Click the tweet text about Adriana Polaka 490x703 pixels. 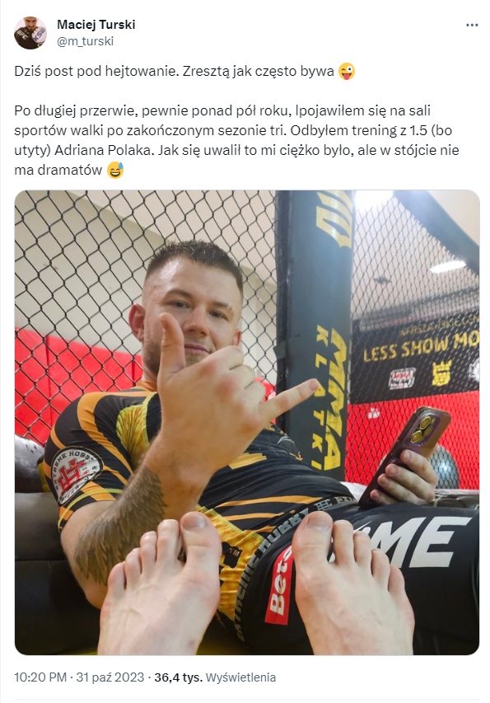[x=236, y=140]
